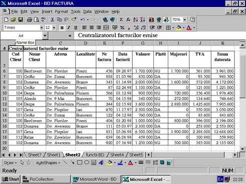
Task: Open the Paste Function fx icon
Action: coord(128,19)
